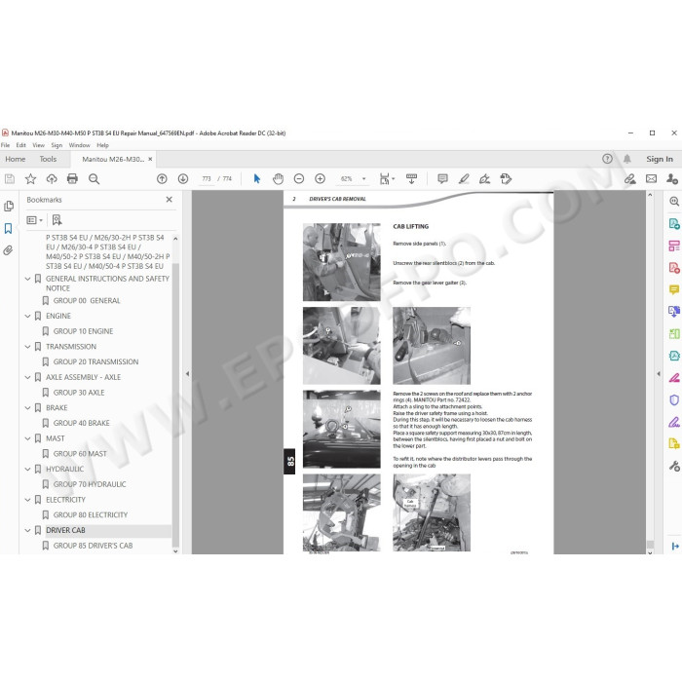Open GROUP 00 GENERAL bookmark
The width and height of the screenshot is (682, 682).
tap(87, 300)
